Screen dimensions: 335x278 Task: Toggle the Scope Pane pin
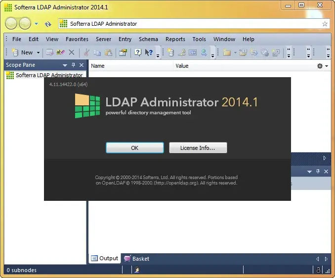point(73,65)
